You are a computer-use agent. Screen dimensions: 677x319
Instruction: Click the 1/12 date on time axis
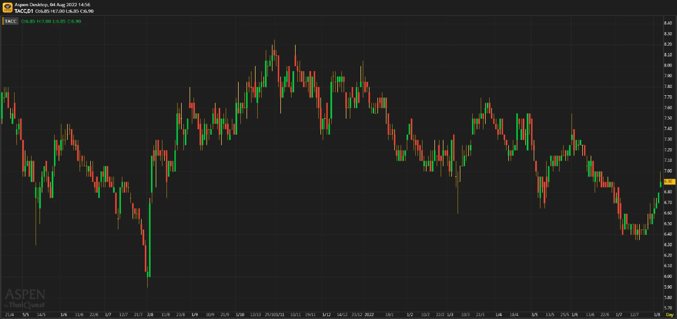coord(326,314)
